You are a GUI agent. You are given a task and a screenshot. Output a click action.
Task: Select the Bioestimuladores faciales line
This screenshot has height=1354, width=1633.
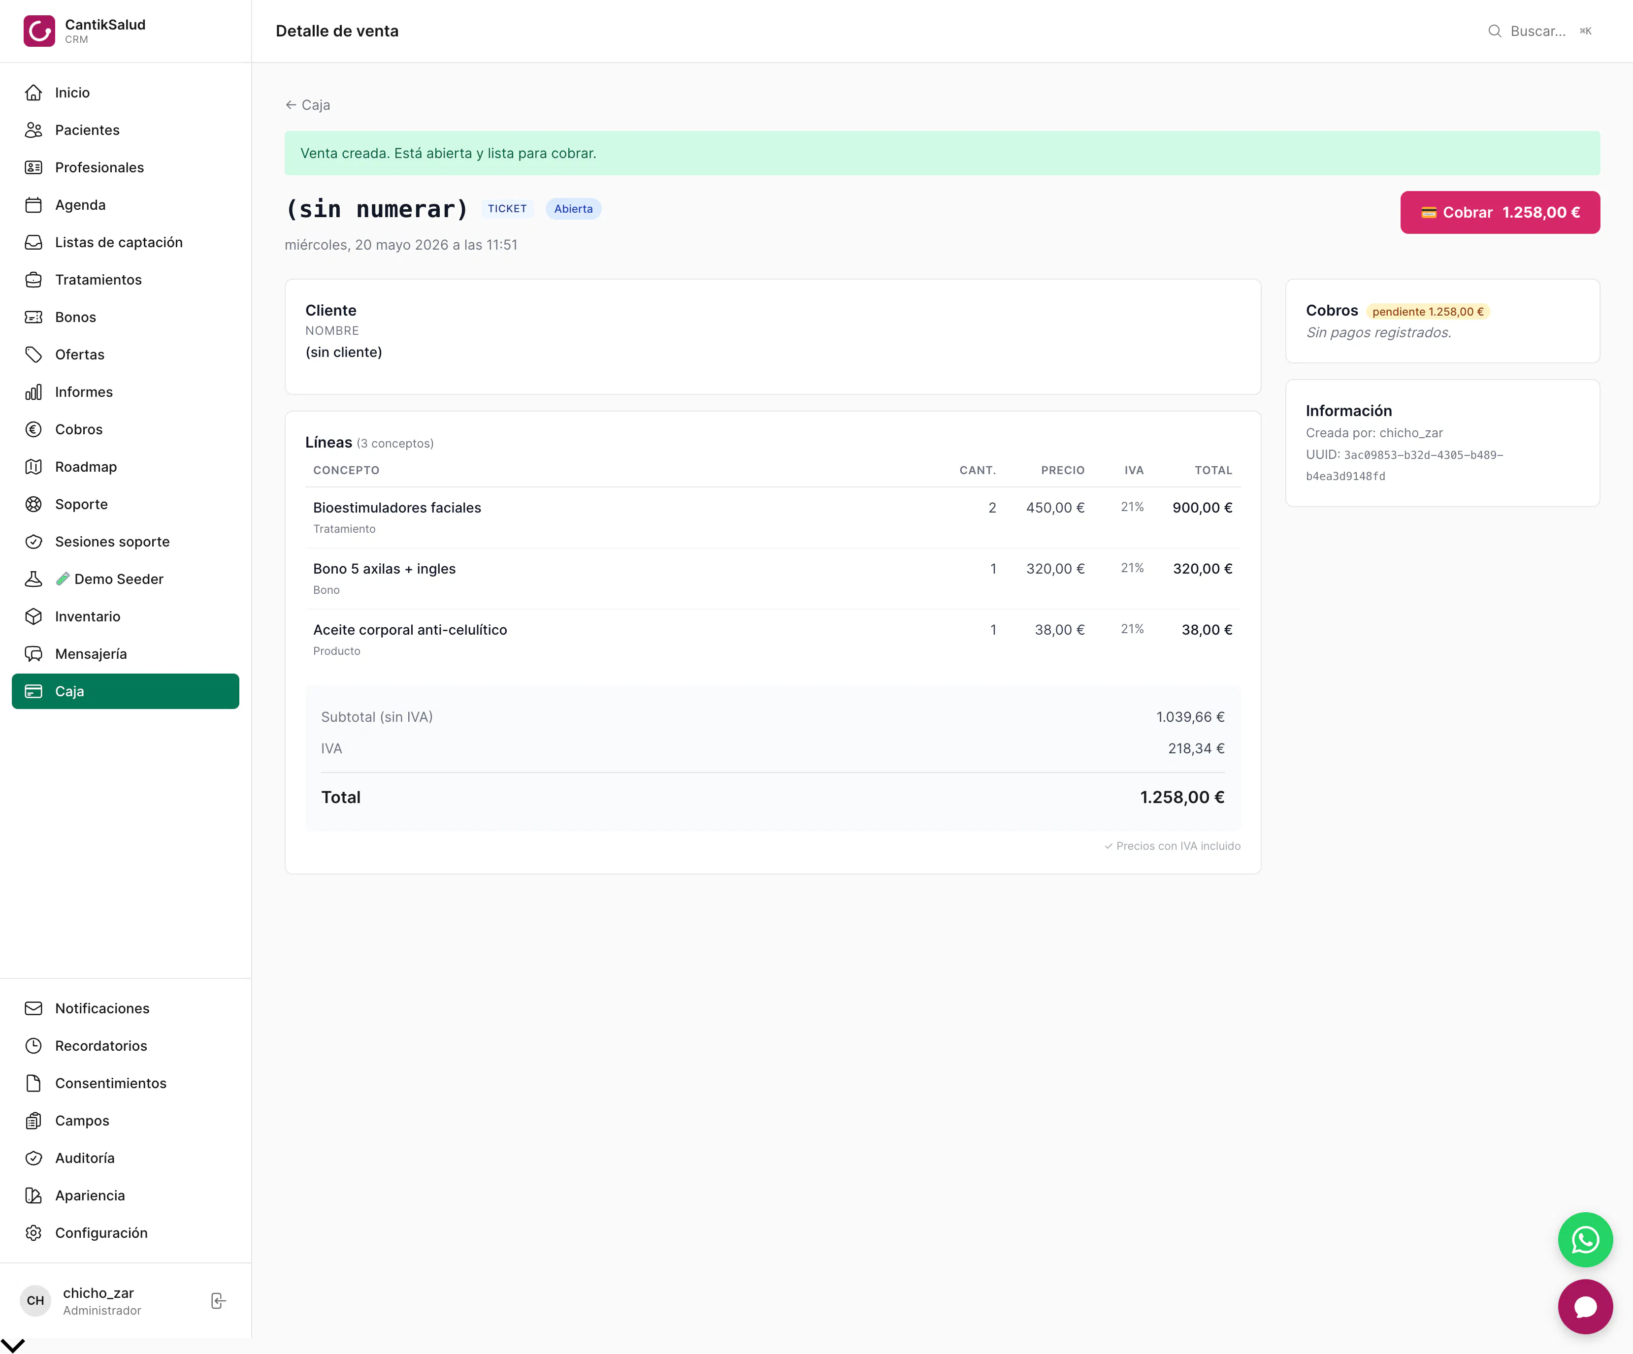pyautogui.click(x=773, y=517)
